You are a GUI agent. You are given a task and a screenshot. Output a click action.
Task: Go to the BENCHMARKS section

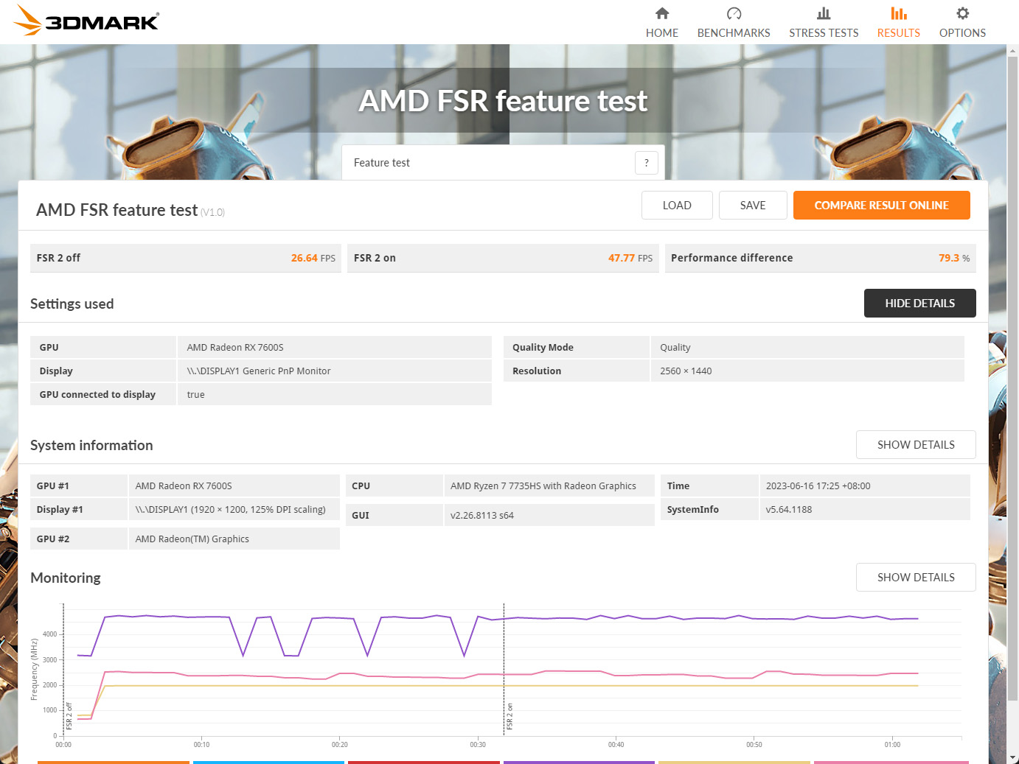click(x=734, y=32)
